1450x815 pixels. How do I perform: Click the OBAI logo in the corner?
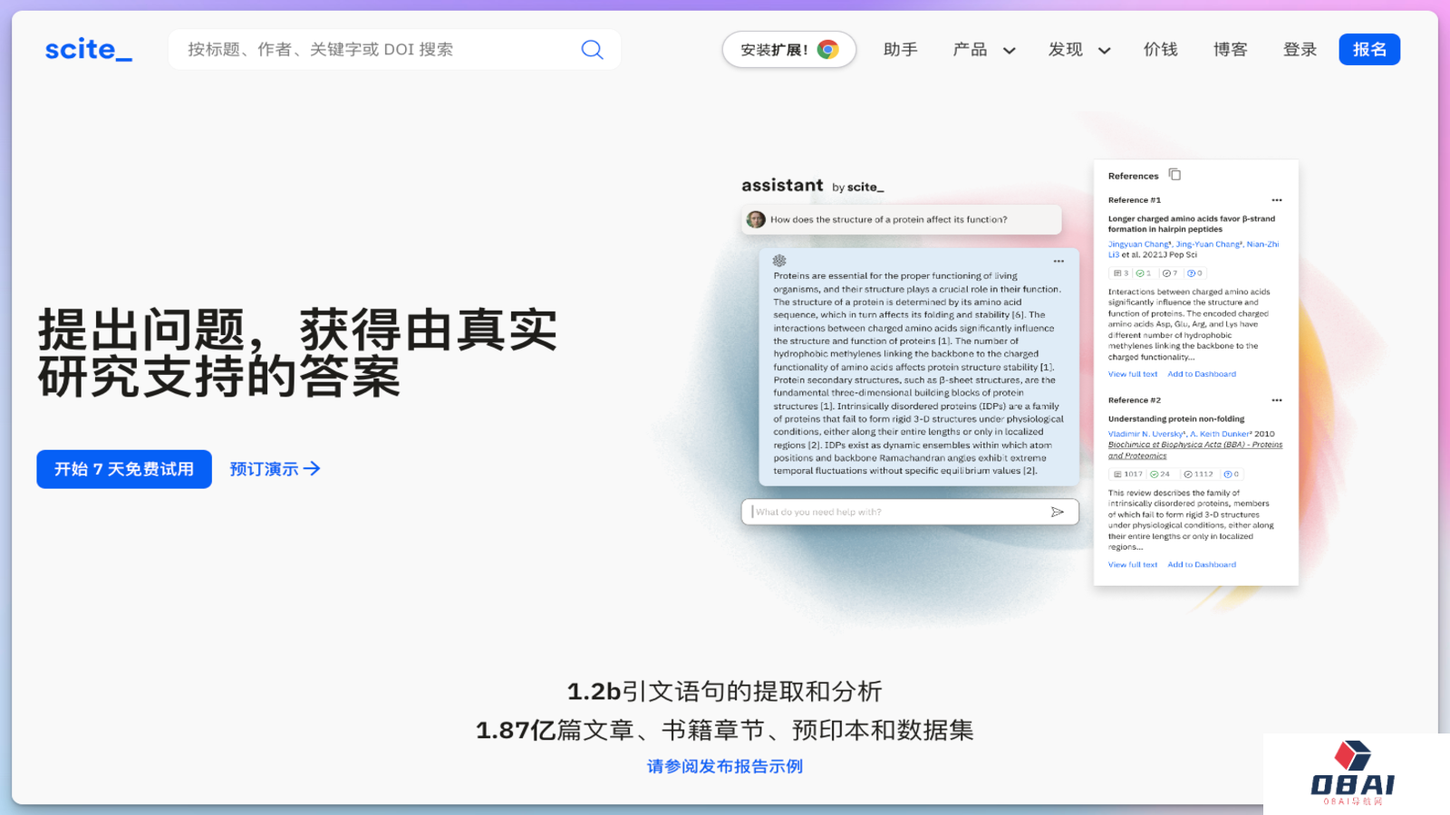(1353, 772)
